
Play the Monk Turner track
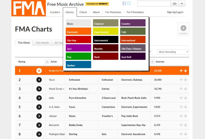[39, 89]
